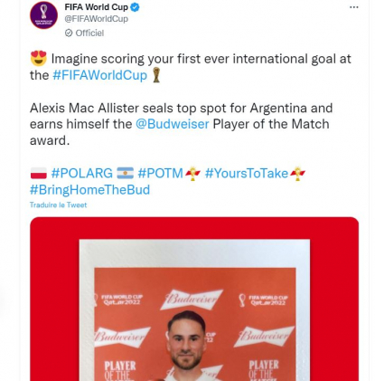375x381 pixels.
Task: Open the #YoursToTake hashtag
Action: pyautogui.click(x=247, y=174)
